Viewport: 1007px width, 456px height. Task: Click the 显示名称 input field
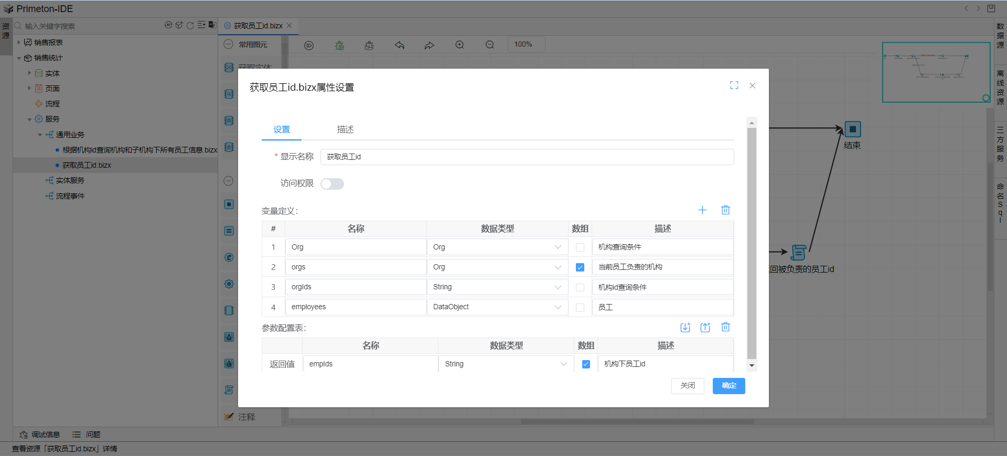coord(527,157)
